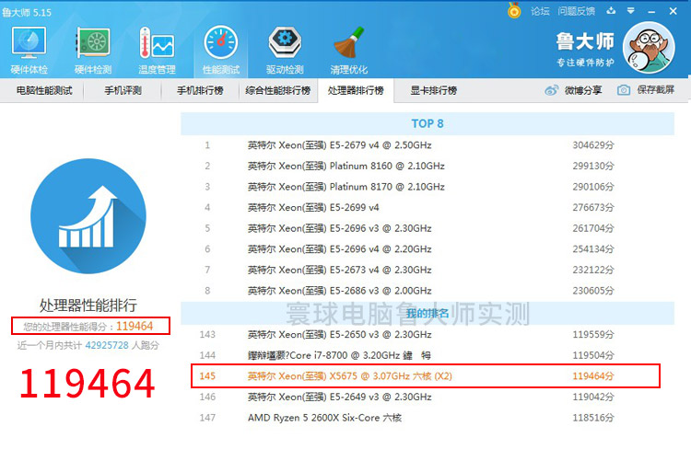Select Xeon E5-2673 v4 @ 2.30GHz row
Screen dimensions: 691x461
point(427,270)
